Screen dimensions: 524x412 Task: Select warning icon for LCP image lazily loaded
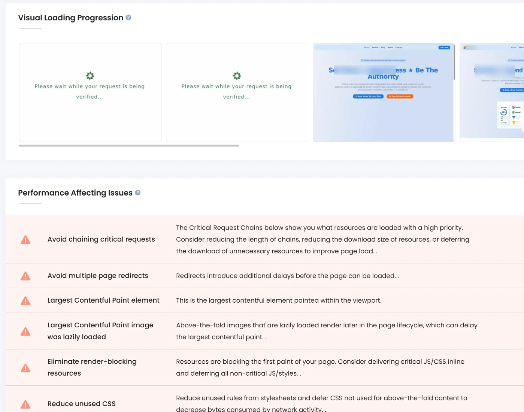pos(25,331)
